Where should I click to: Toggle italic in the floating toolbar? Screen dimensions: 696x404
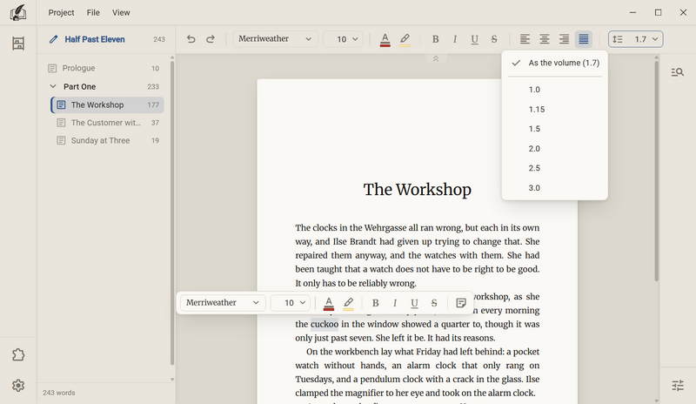pyautogui.click(x=395, y=303)
